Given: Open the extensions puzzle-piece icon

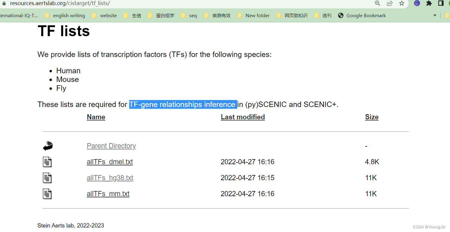Looking at the screenshot, I should (x=429, y=3).
